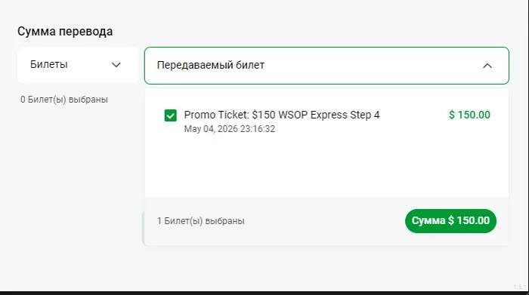This screenshot has height=295, width=529.
Task: Click the 1 Билет(ы) выбраны footer text
Action: (x=201, y=221)
